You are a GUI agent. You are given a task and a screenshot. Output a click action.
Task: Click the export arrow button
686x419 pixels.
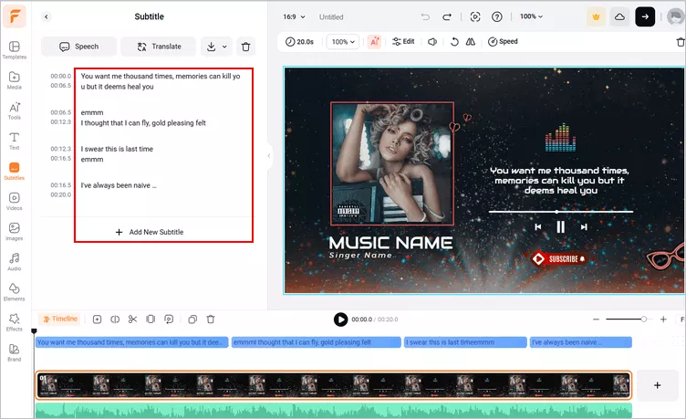pyautogui.click(x=645, y=17)
